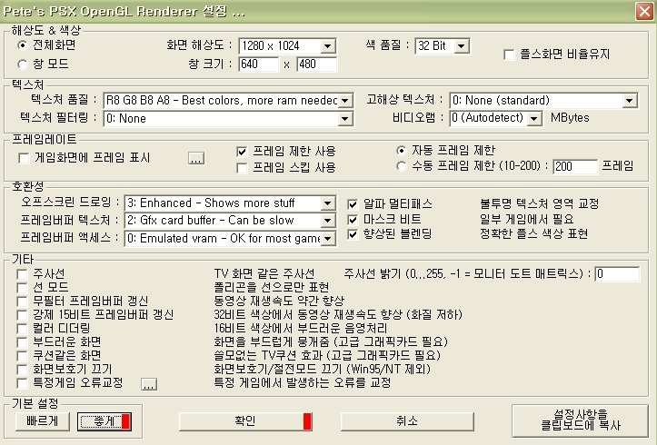Screen dimensions: 657x445
Task: Open the 텍스처 필터링 0: None dropdown
Action: coord(228,118)
